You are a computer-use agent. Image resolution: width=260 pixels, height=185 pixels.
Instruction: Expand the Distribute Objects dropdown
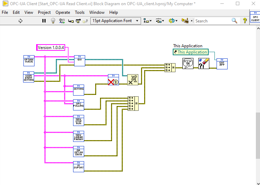pyautogui.click(x=160, y=21)
